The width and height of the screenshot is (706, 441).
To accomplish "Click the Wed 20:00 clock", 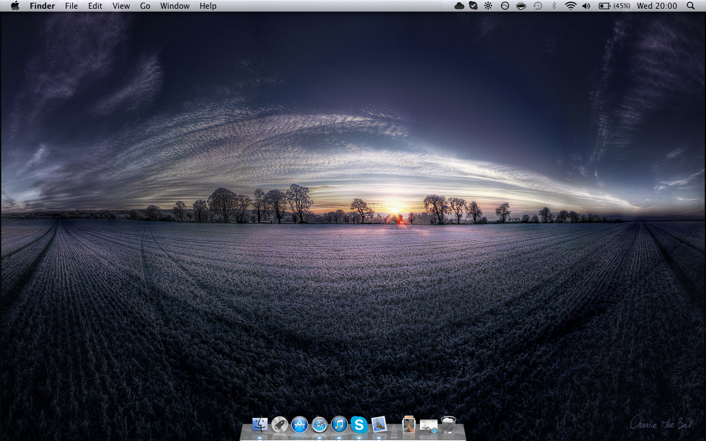I will pos(657,6).
